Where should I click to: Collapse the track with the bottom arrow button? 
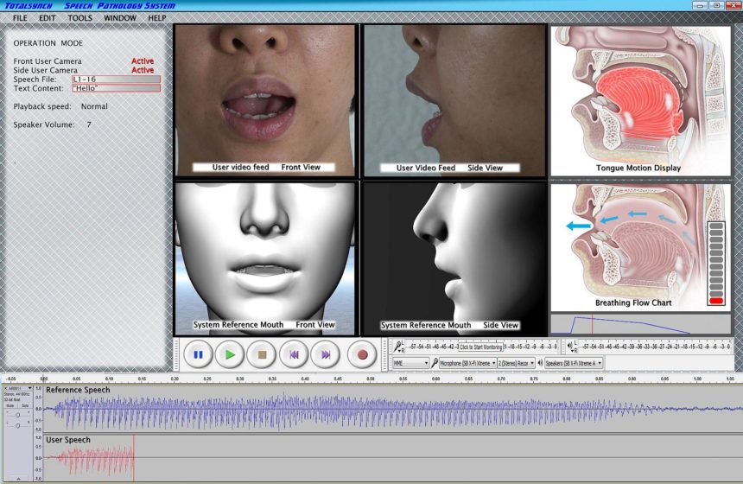(18, 479)
